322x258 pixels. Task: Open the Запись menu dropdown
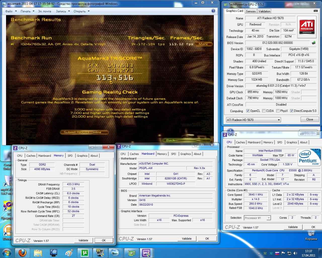[x=63, y=11]
